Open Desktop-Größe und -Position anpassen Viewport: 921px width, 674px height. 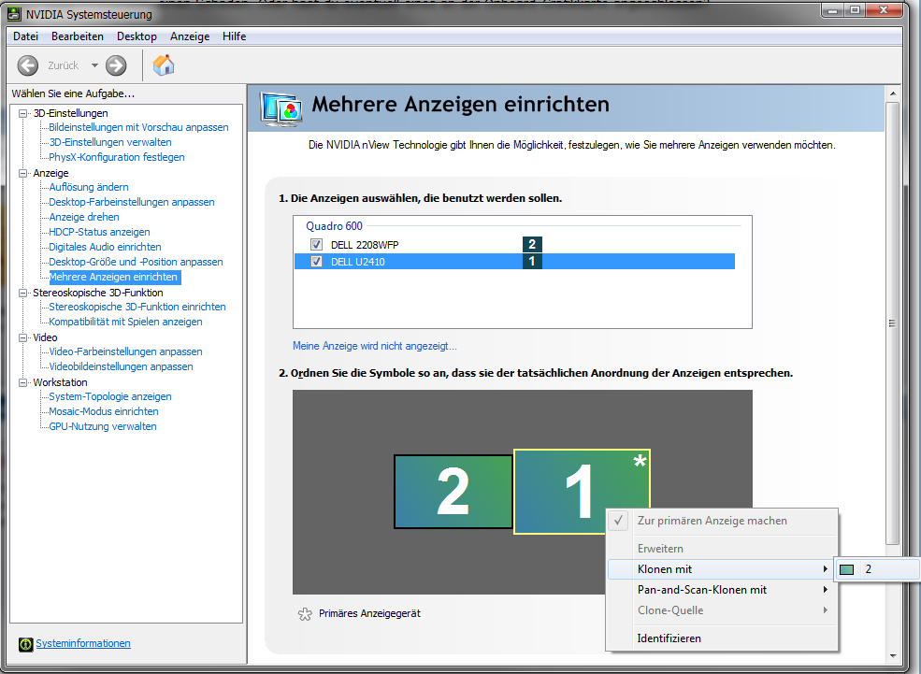point(136,262)
